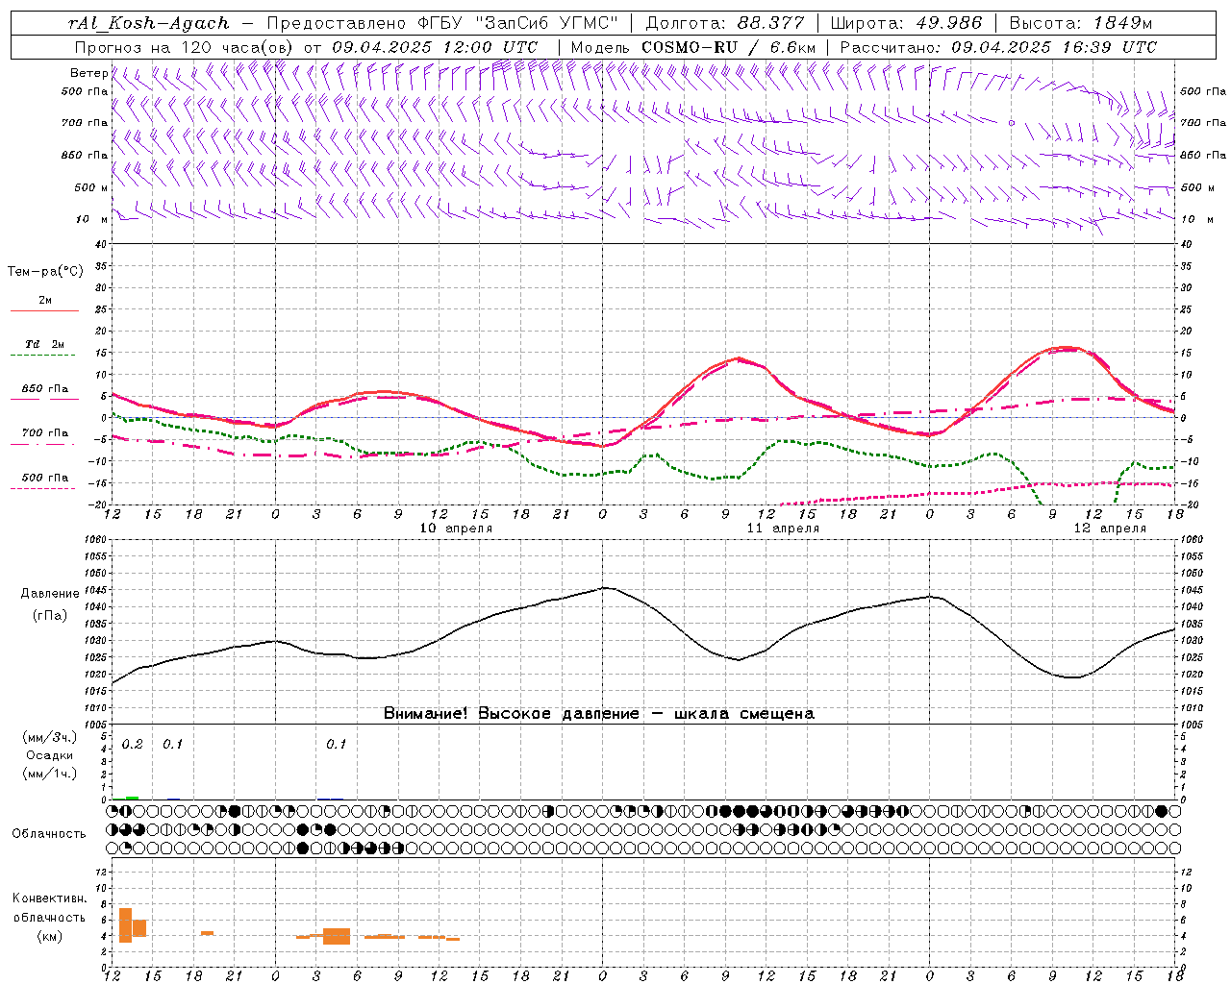This screenshot has height=984, width=1231.
Task: Select the 'Модель COSMO-RU / 6.6км' text
Action: point(692,47)
